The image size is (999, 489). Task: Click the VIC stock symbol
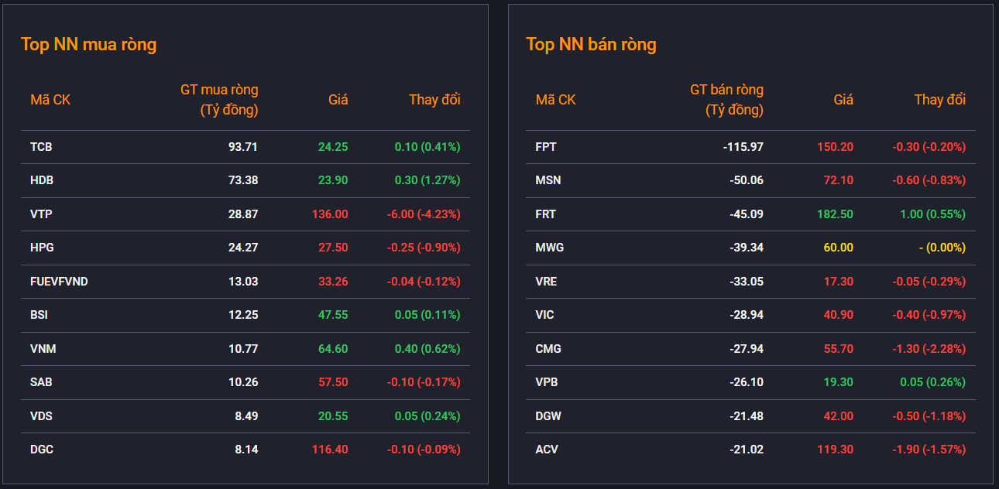click(x=545, y=315)
